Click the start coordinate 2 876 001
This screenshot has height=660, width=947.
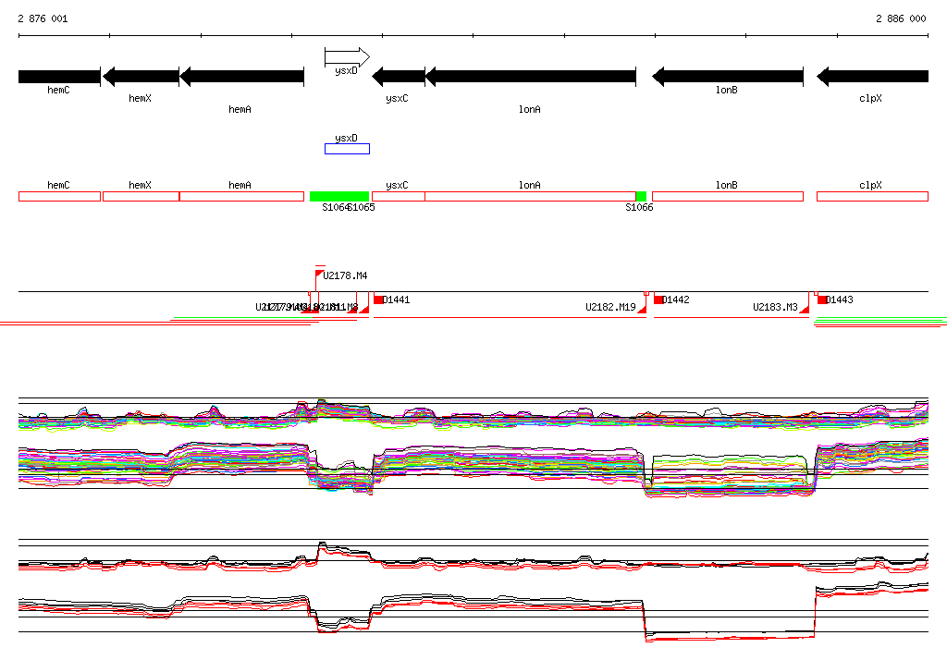(x=43, y=18)
